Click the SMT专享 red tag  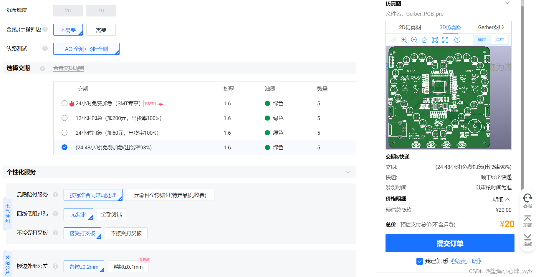[154, 104]
